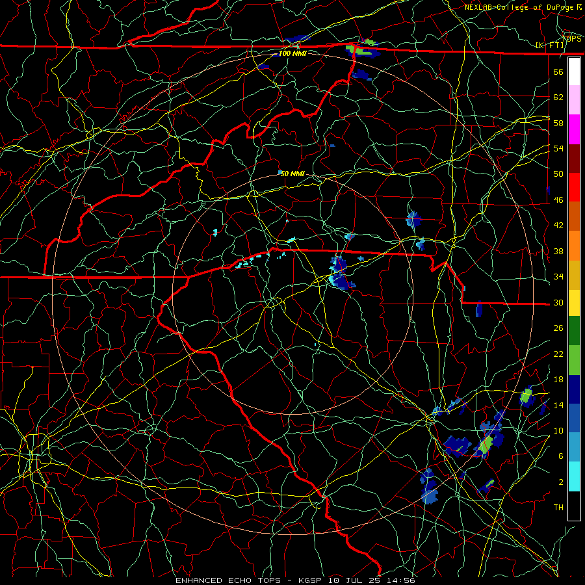Click the legend value "62"
Viewport: 585px width, 585px height.
[x=558, y=97]
